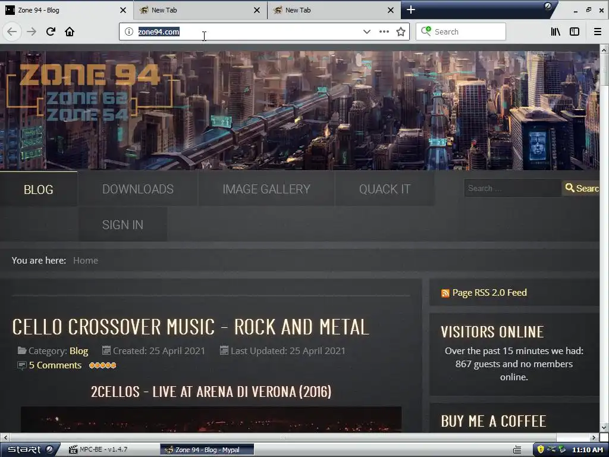Image resolution: width=609 pixels, height=457 pixels.
Task: Open the page actions three-dot menu
Action: (384, 32)
